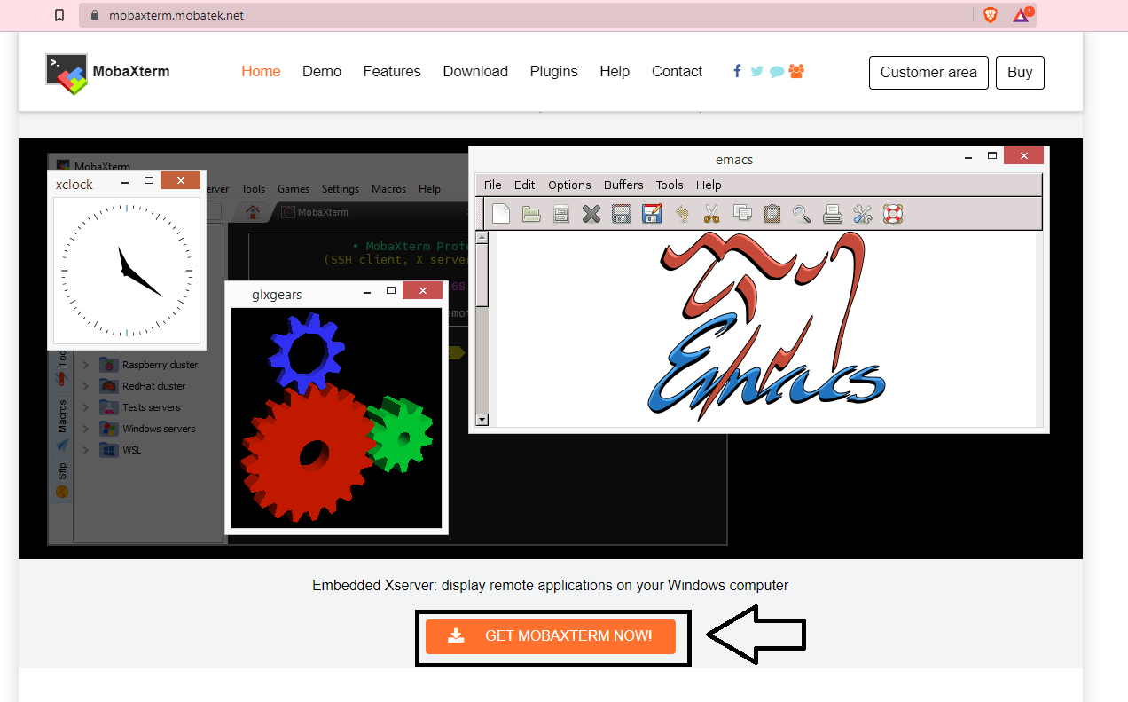Click the Copy icon on the emacs toolbar
This screenshot has width=1128, height=702.
[x=742, y=213]
